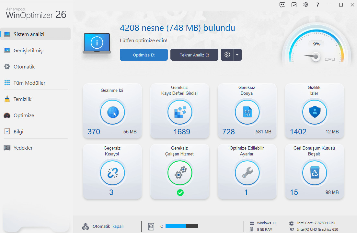Click the 1689 registry entries count
Screen dimensions: 357x233
click(182, 132)
